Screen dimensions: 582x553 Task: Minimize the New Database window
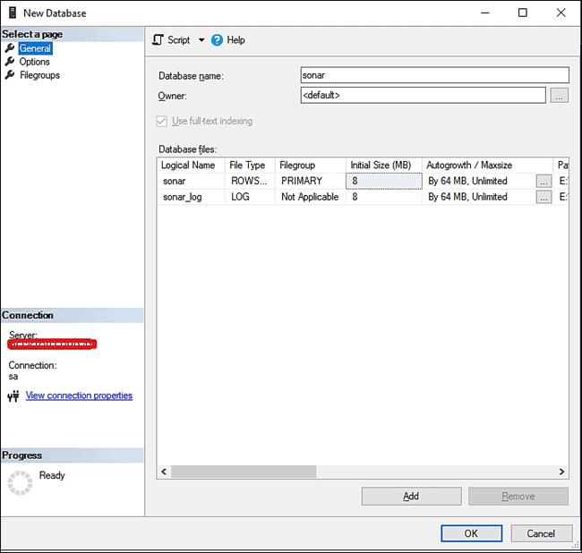pyautogui.click(x=485, y=13)
